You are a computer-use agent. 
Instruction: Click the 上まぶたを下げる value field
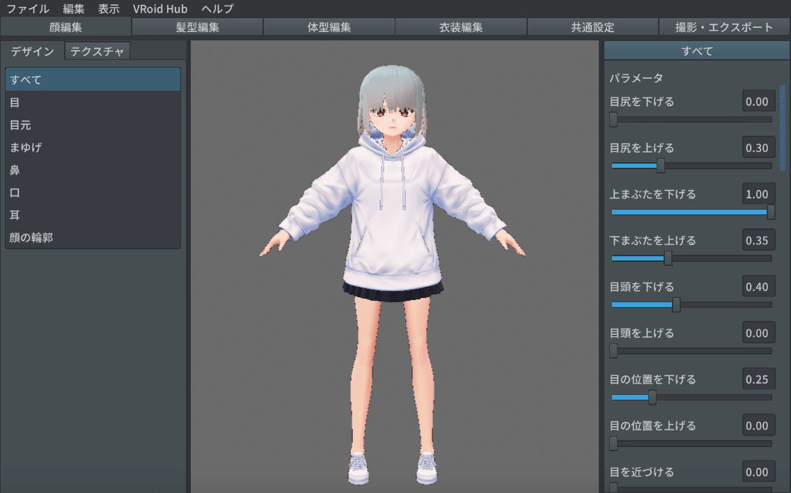(758, 194)
